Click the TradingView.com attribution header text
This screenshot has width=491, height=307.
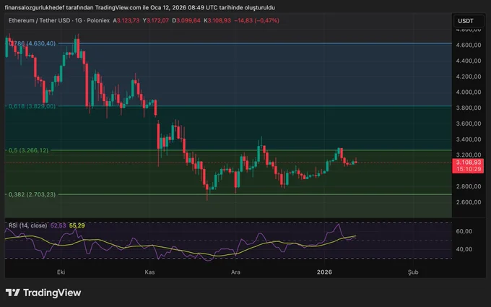tap(139, 7)
